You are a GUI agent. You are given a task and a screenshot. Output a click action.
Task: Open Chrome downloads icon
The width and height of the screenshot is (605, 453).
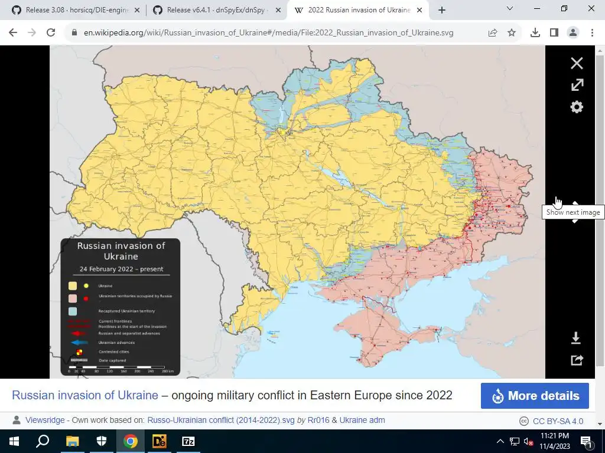535,33
